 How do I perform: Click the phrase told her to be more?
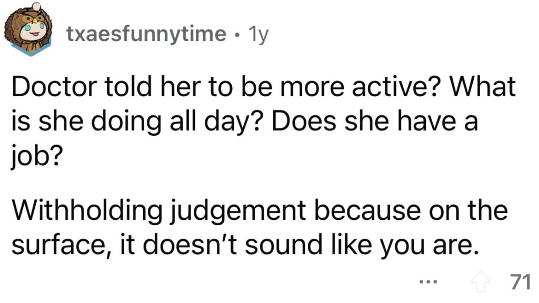224,87
